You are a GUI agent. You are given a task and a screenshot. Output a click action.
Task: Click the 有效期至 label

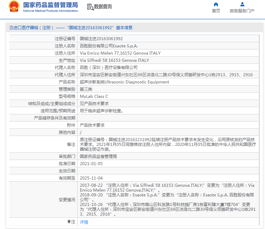pos(67,178)
